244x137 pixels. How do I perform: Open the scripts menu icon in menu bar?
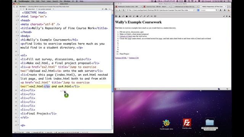[x=77, y=1]
